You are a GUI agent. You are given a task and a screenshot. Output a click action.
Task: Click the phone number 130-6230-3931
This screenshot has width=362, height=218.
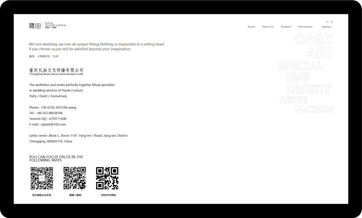coord(52,107)
